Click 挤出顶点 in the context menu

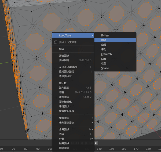pos(73,56)
